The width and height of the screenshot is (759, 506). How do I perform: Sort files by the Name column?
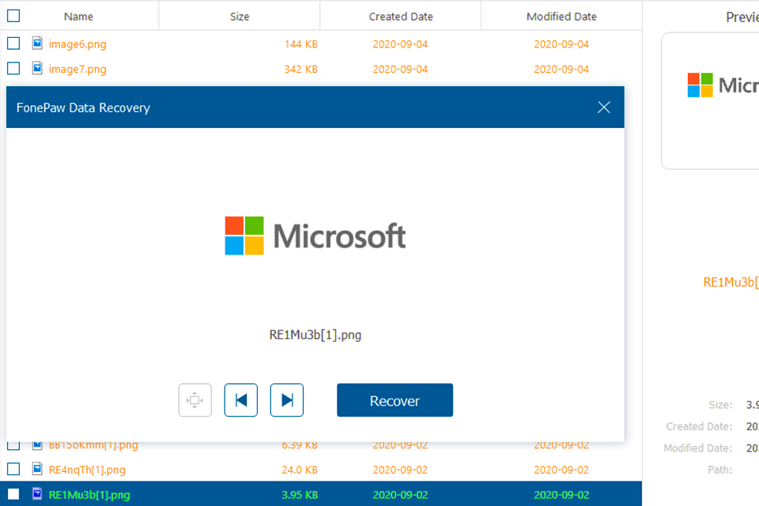[78, 16]
